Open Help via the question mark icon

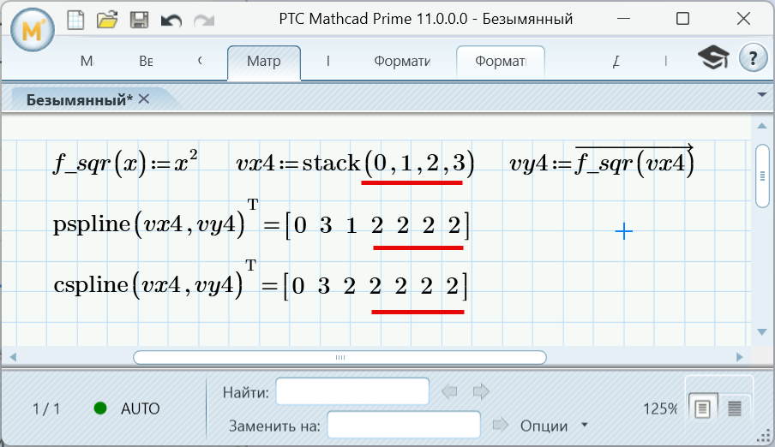point(753,58)
